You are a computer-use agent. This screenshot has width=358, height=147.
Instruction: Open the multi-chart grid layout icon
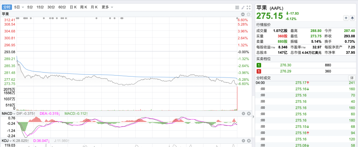[x=237, y=7]
